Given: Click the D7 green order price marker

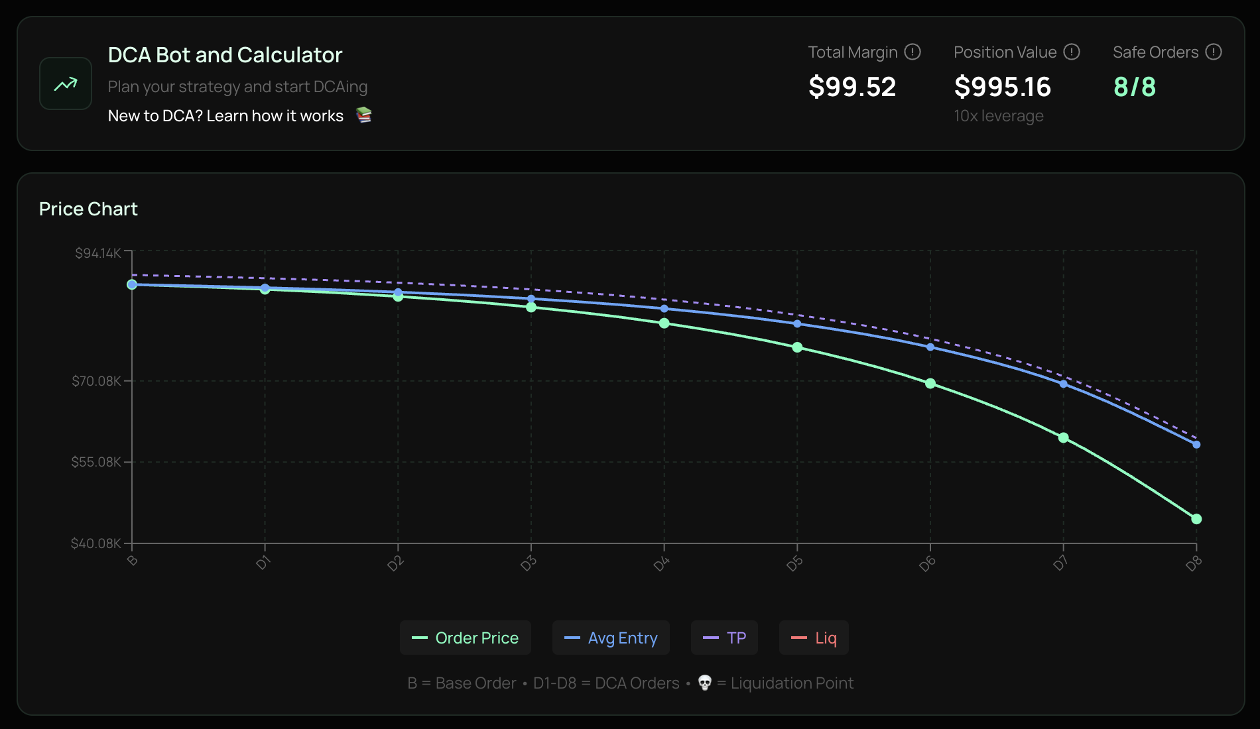Looking at the screenshot, I should [1063, 437].
